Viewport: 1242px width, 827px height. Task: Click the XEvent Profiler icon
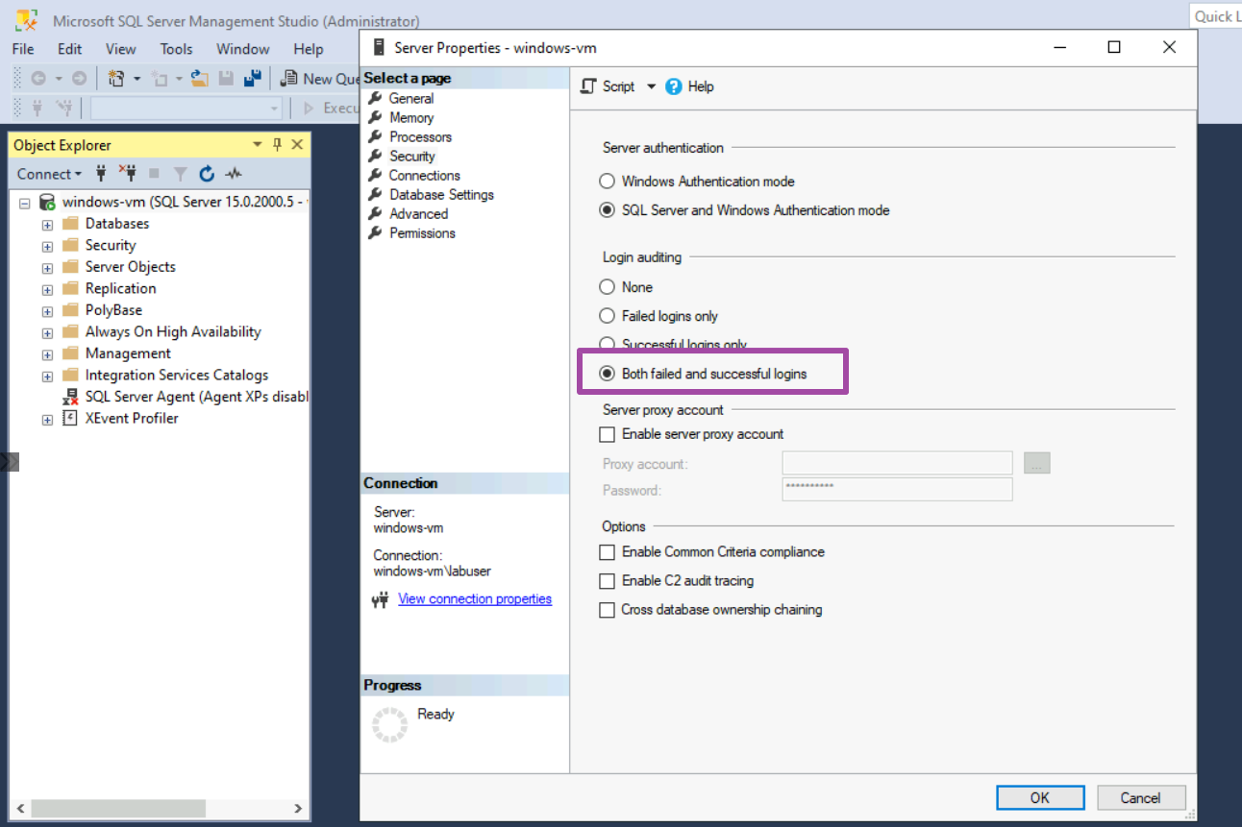click(x=70, y=418)
